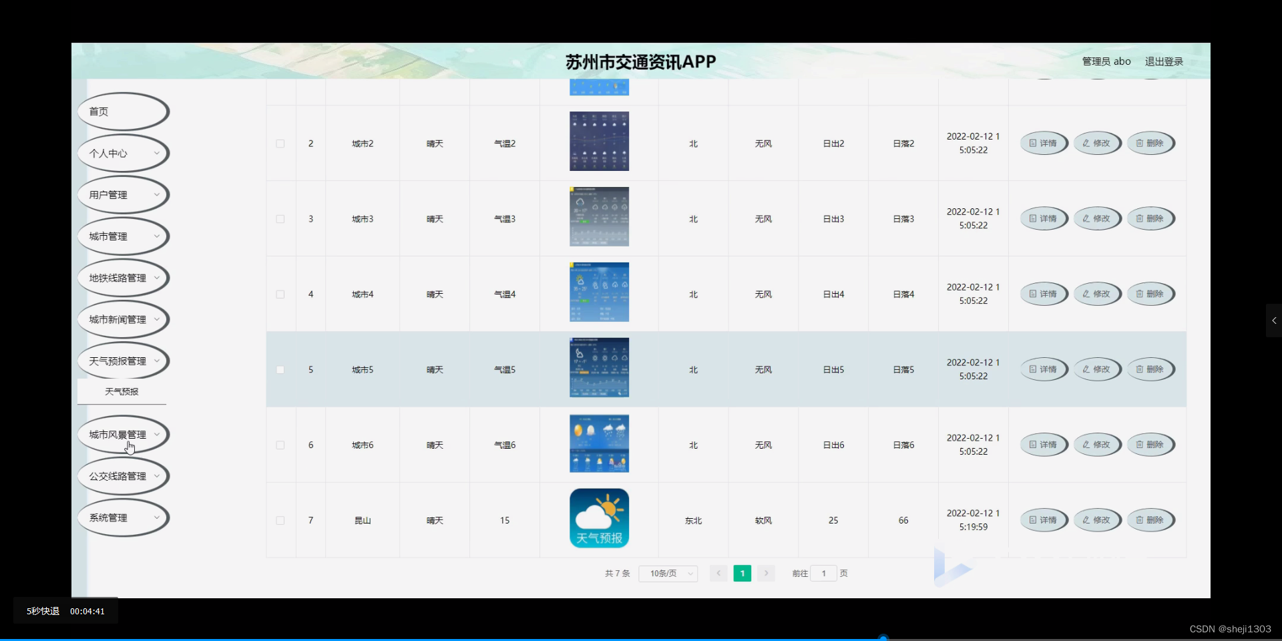Click the 删除 icon for 城市6
This screenshot has width=1282, height=641.
point(1152,444)
